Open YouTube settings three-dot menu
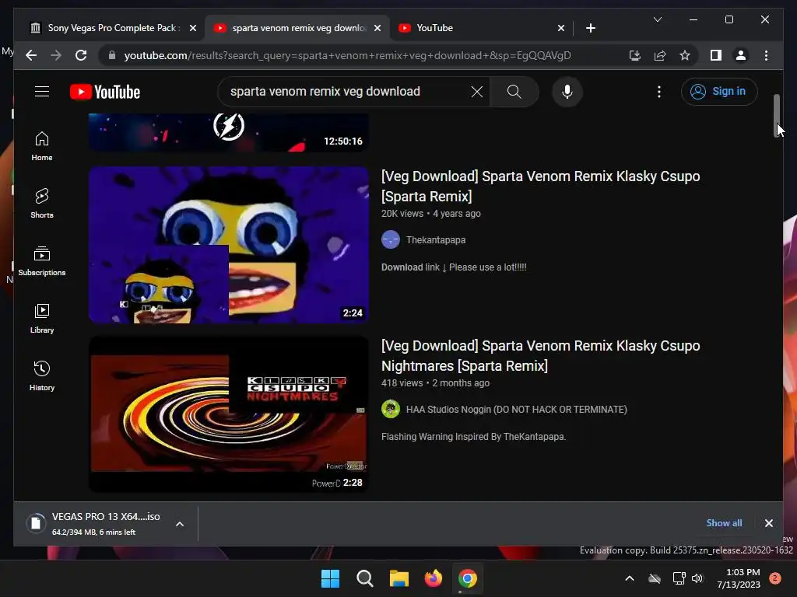The height and width of the screenshot is (597, 797). 658,92
